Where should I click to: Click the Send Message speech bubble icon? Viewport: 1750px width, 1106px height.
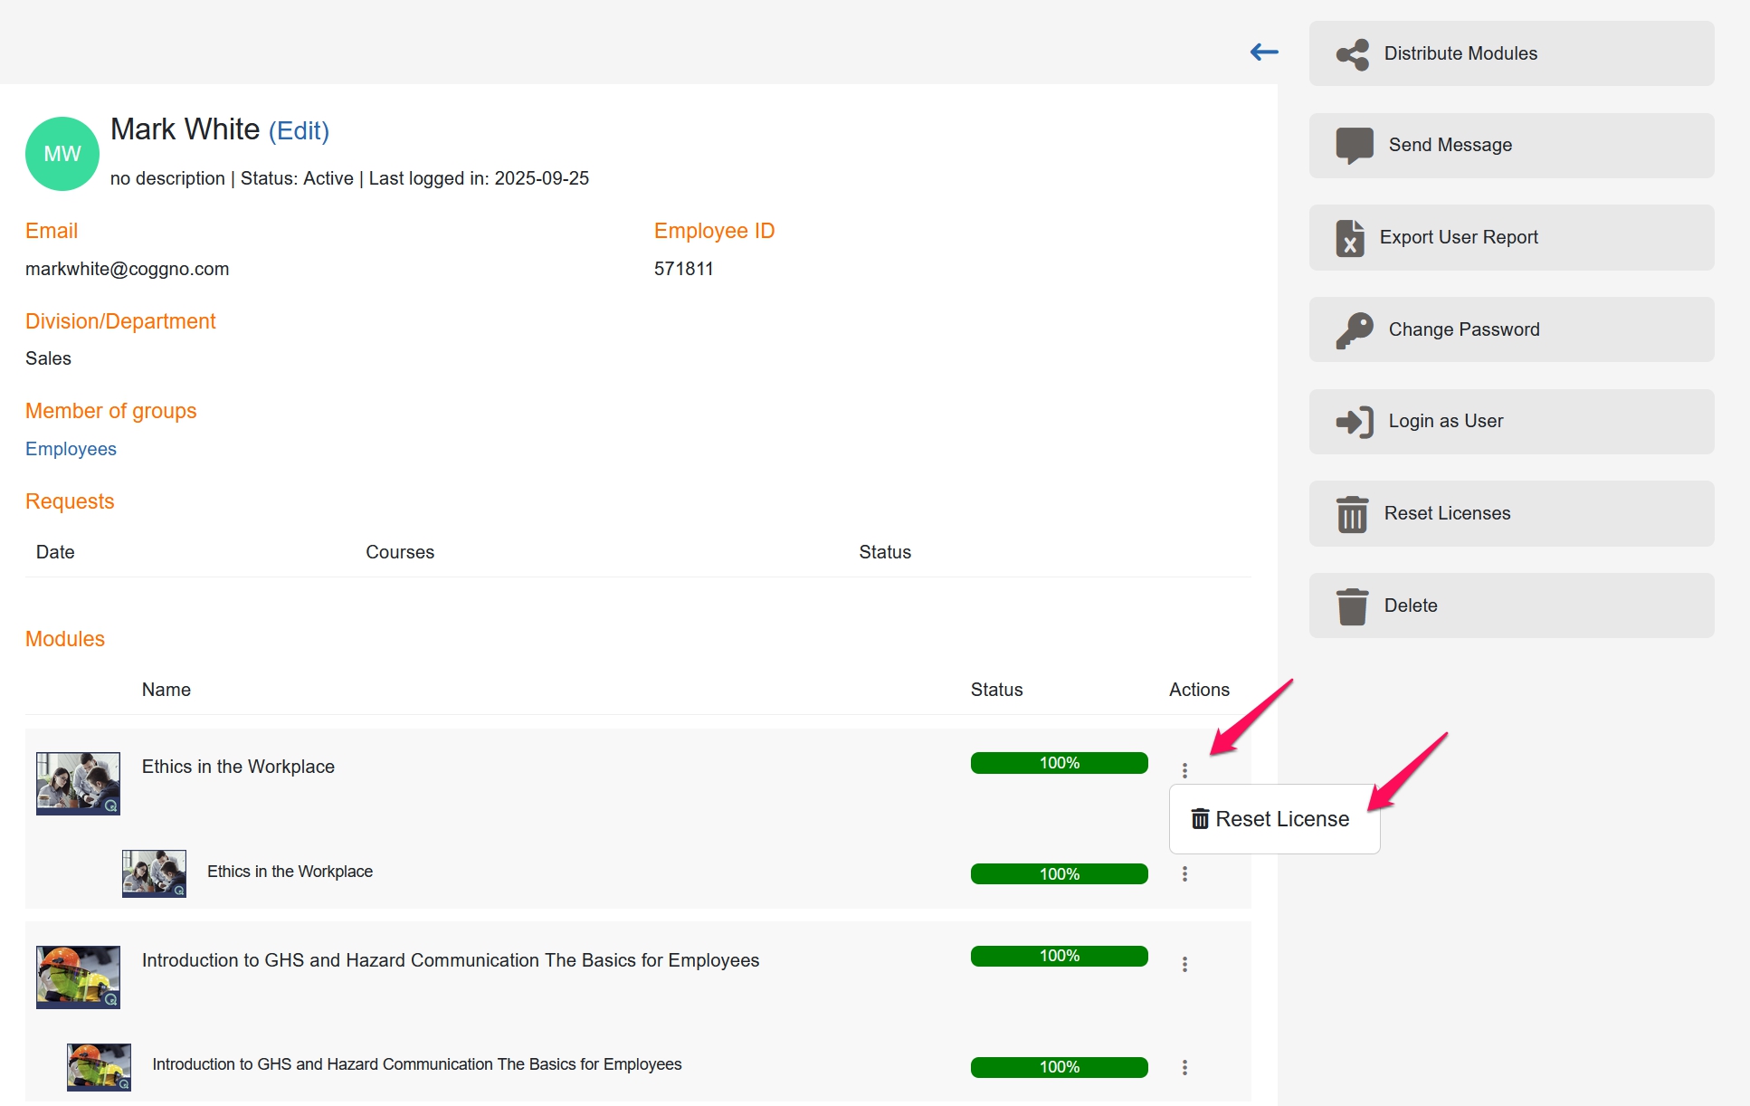pos(1355,146)
